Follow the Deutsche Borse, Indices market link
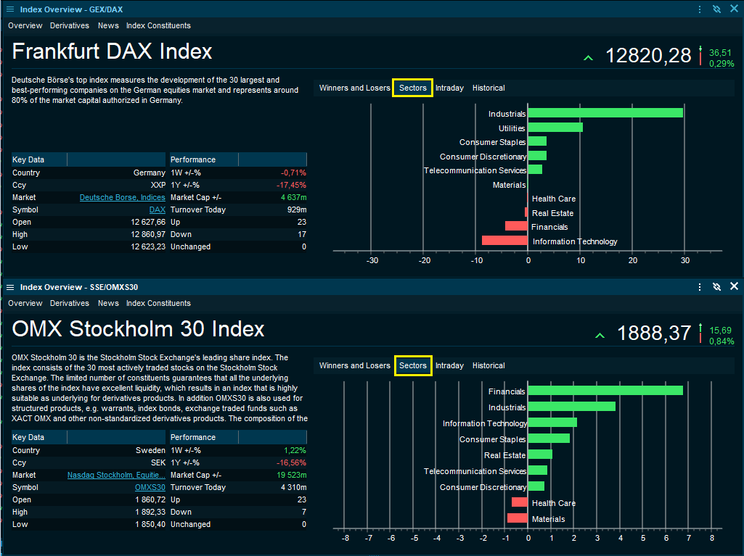The height and width of the screenshot is (556, 744). (122, 197)
